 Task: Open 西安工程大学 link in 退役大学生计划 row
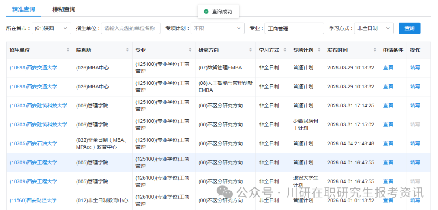tap(33, 181)
